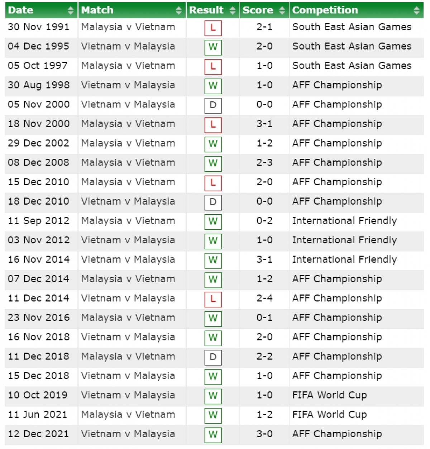430x449 pixels.
Task: Click the W result badge for 04 Dec 1995
Action: click(x=213, y=47)
